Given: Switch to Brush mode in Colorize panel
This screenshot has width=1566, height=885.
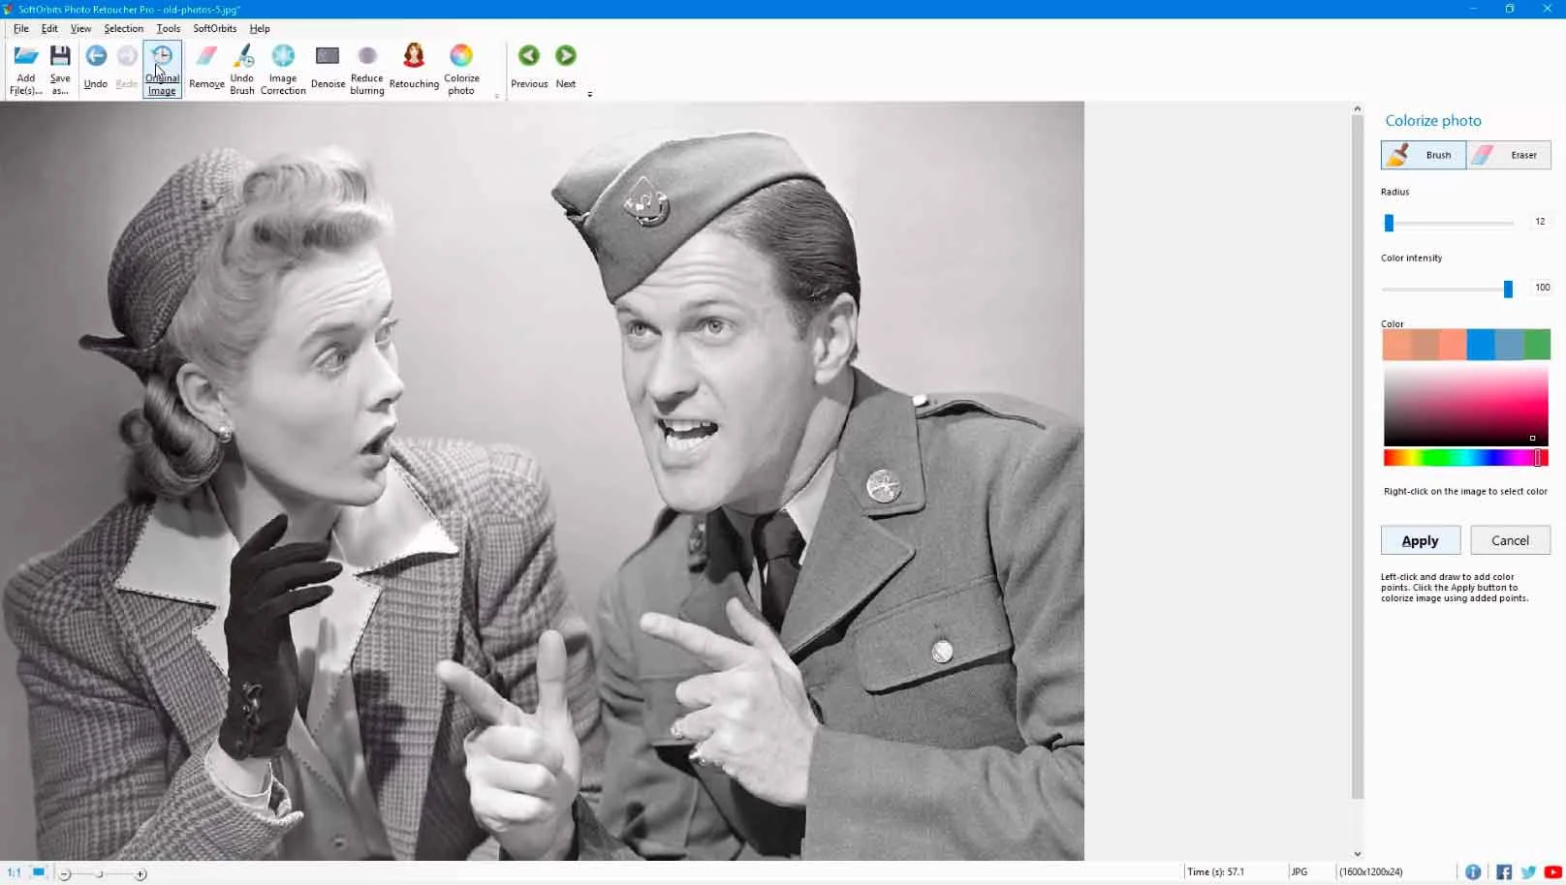Looking at the screenshot, I should coord(1423,155).
